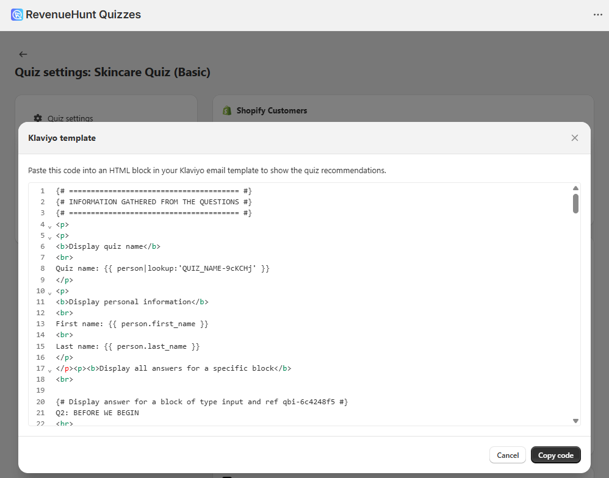The height and width of the screenshot is (478, 609).
Task: Click the <br> tag on line 18
Action: coord(65,379)
